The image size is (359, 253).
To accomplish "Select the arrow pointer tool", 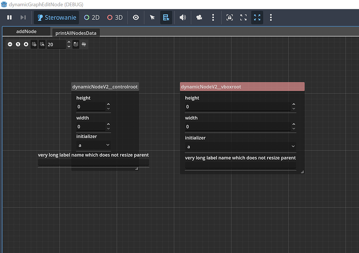I will [x=152, y=17].
